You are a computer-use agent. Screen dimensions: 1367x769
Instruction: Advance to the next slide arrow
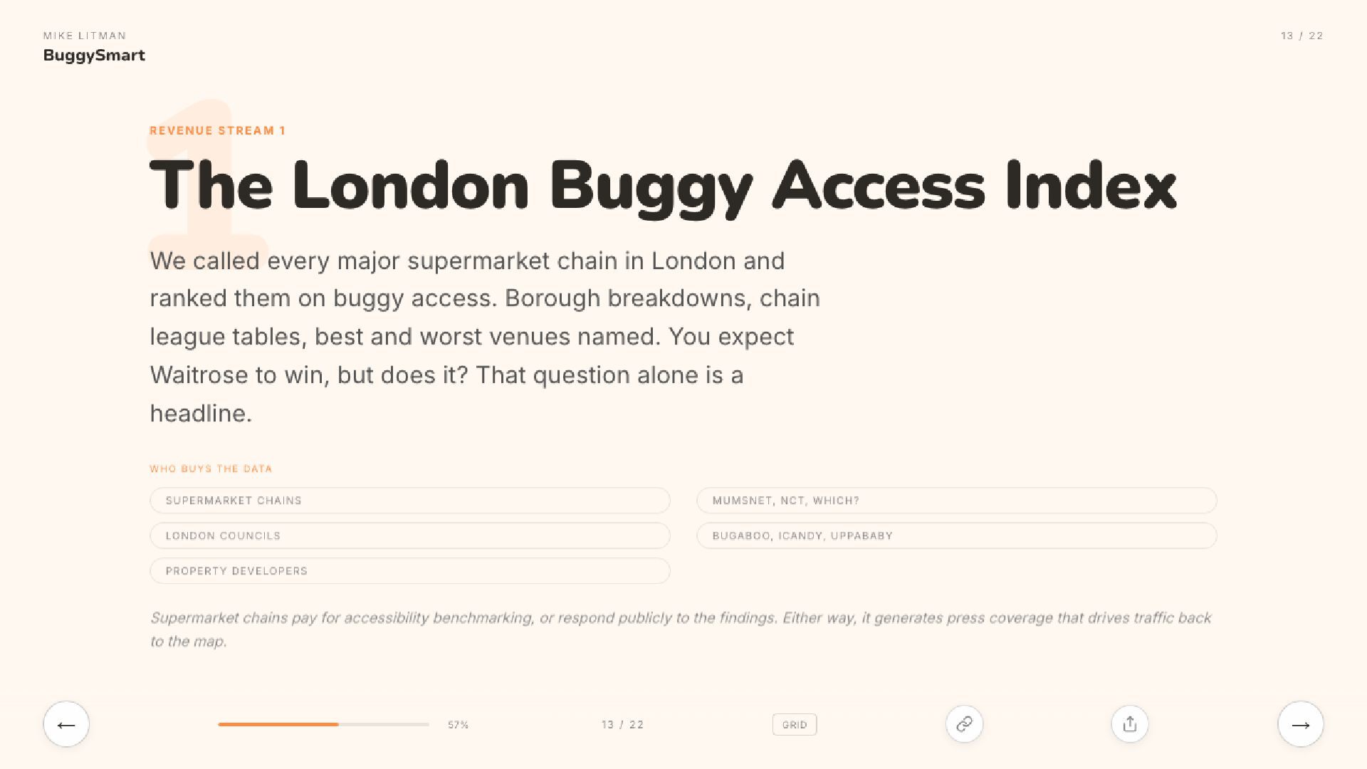(1301, 724)
